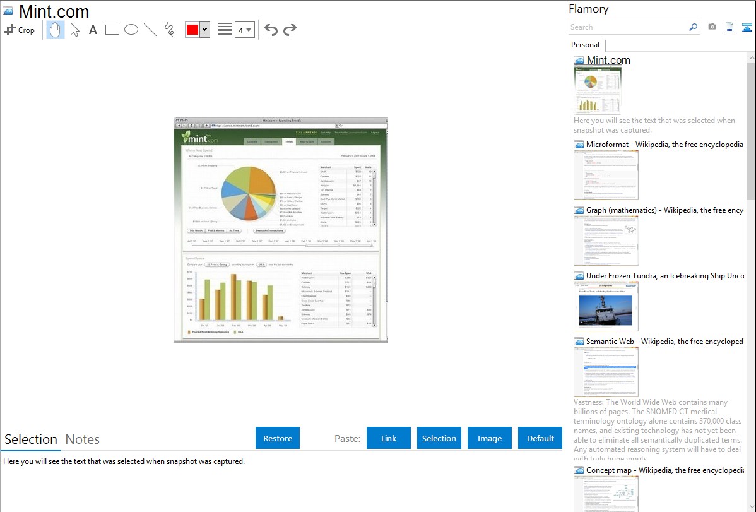The image size is (756, 512).
Task: Click the Microformat snapshot thumbnail
Action: (x=606, y=175)
